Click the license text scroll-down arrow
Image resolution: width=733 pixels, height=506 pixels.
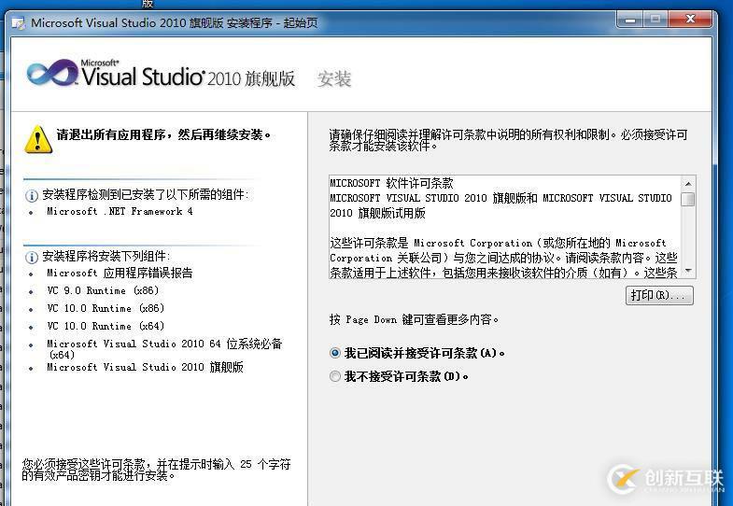(x=688, y=271)
